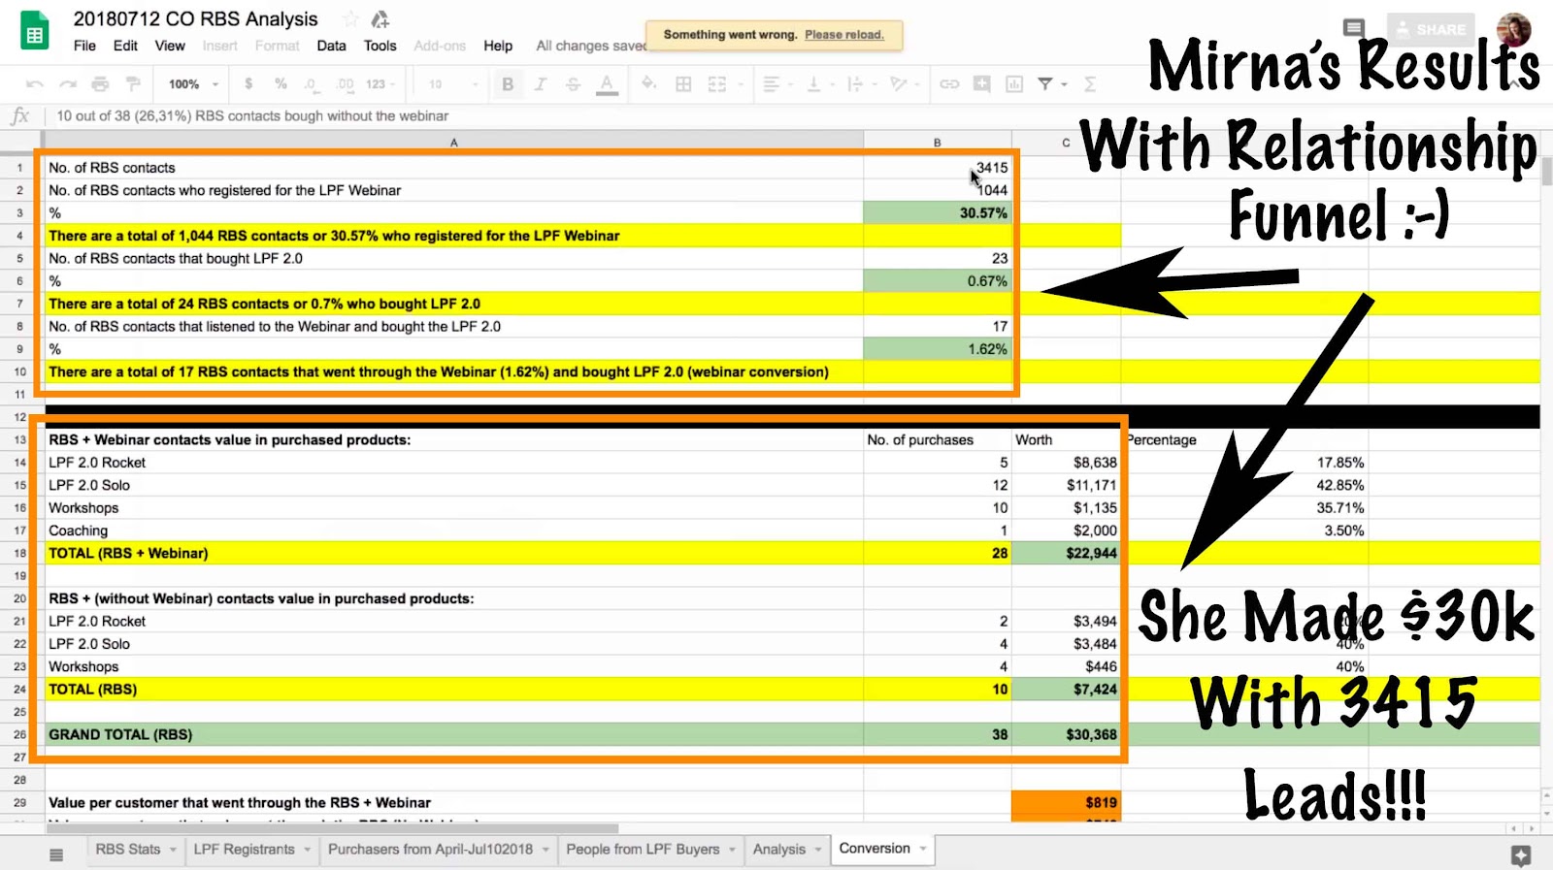Open the View menu
Viewport: 1553px width, 870px height.
(x=170, y=46)
